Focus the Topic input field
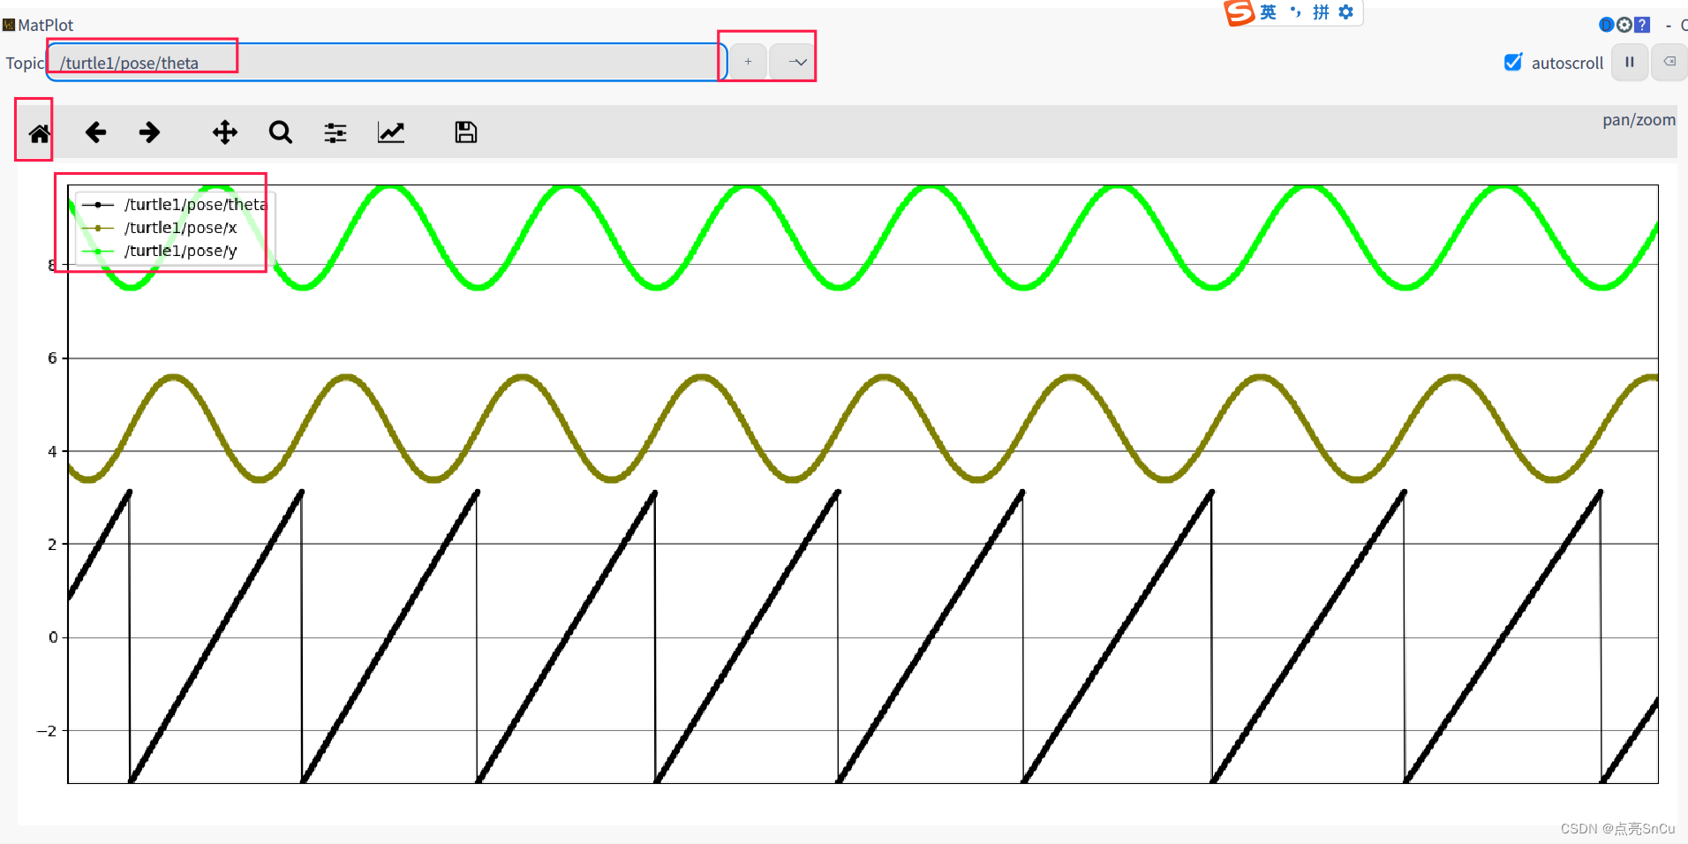1688x844 pixels. (x=387, y=62)
